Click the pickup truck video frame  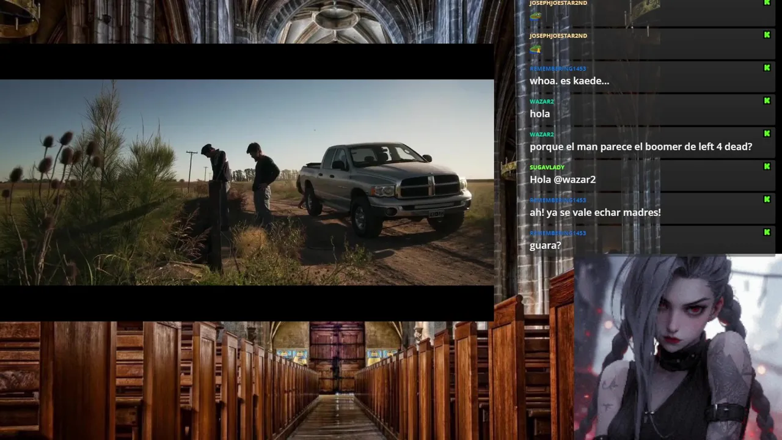click(x=247, y=182)
